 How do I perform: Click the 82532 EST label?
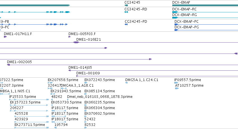tap(90, 125)
